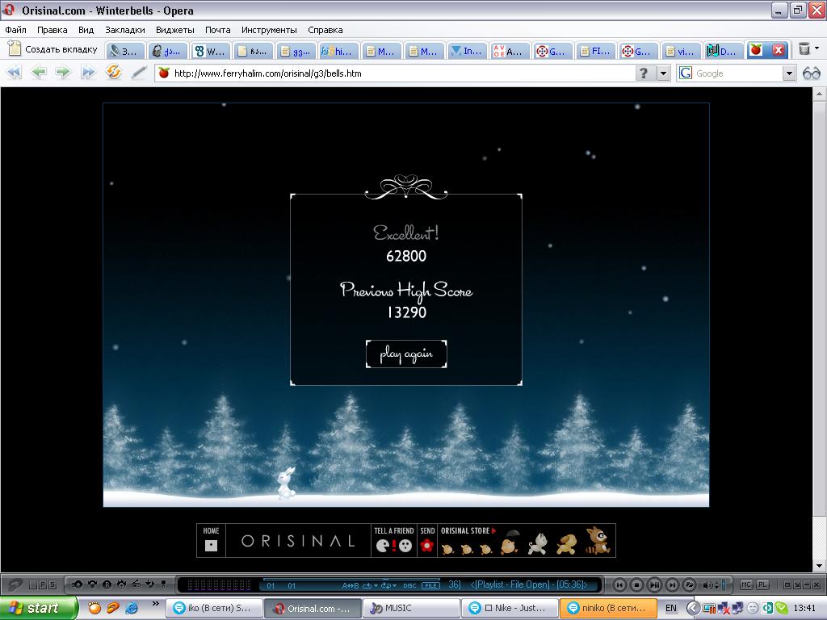The height and width of the screenshot is (620, 827).
Task: Switch to the tab labeled FI...
Action: pyautogui.click(x=595, y=51)
